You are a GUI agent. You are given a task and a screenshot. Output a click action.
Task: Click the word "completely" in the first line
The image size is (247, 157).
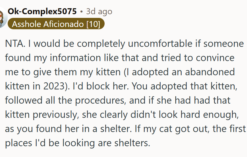click(x=101, y=43)
